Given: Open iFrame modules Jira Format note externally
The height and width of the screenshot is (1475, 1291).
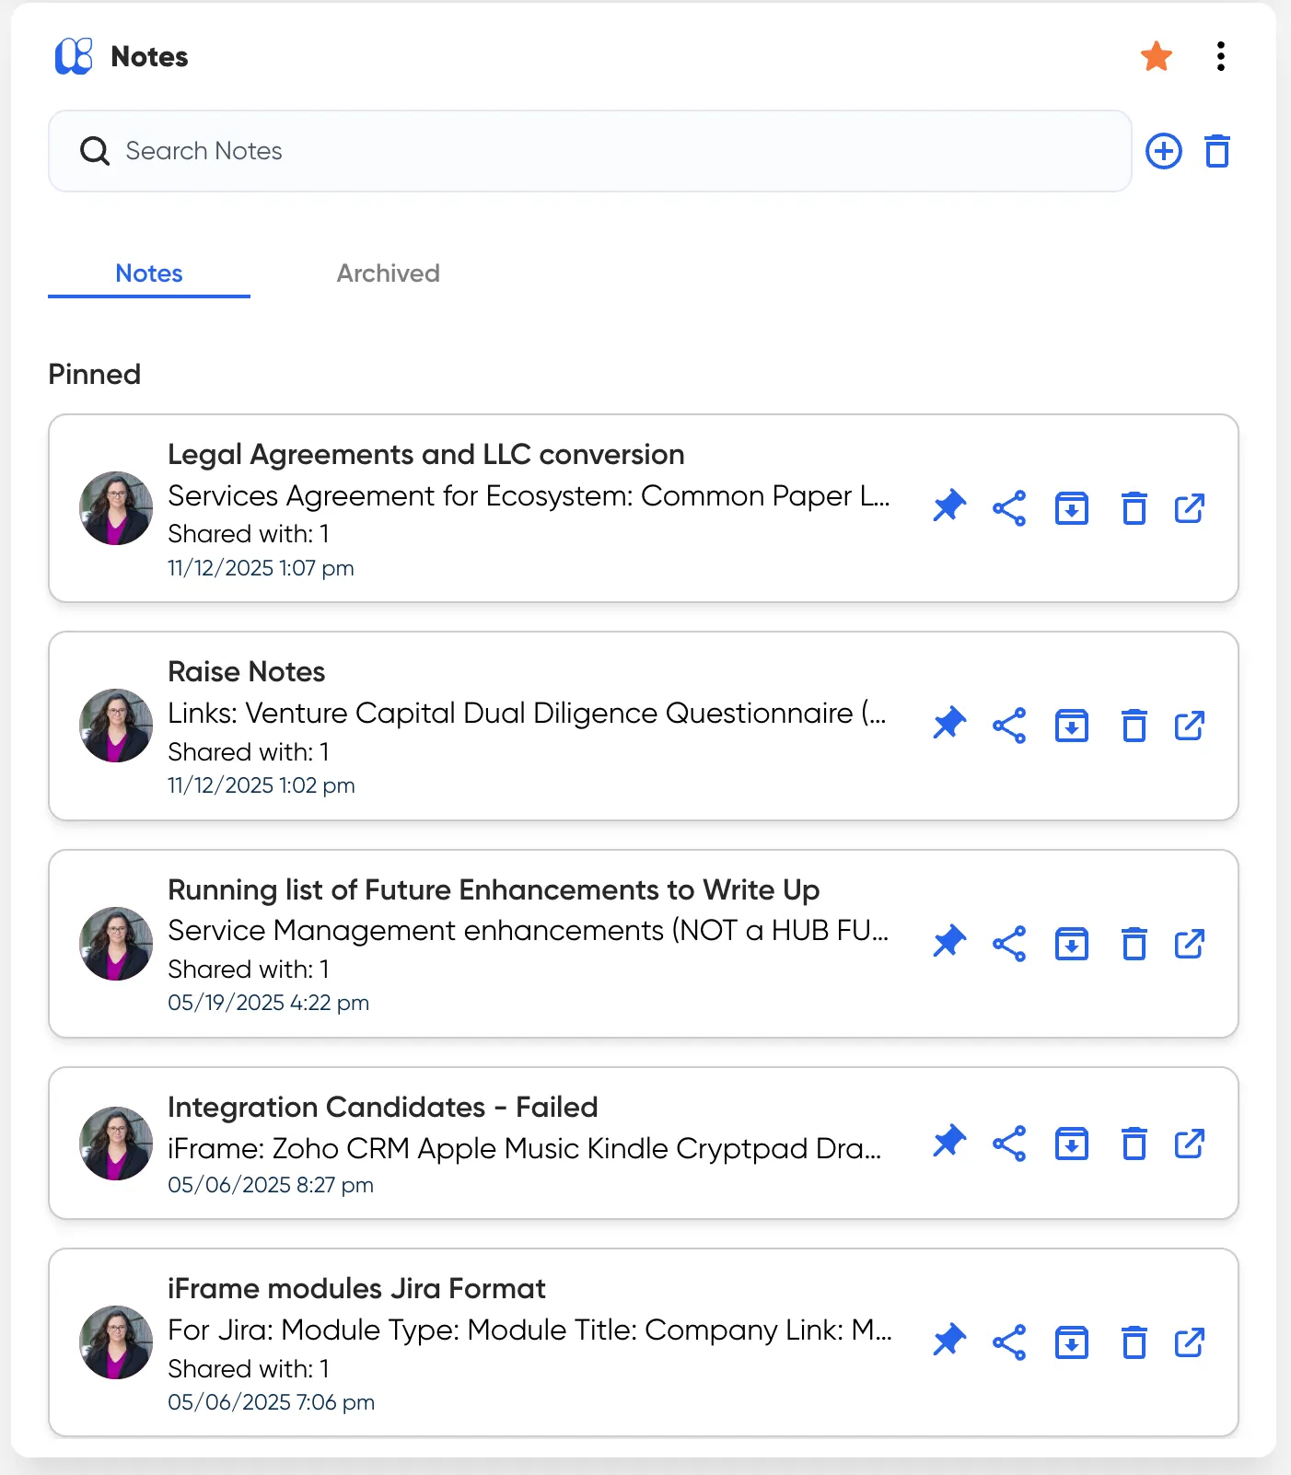Looking at the screenshot, I should (x=1190, y=1342).
